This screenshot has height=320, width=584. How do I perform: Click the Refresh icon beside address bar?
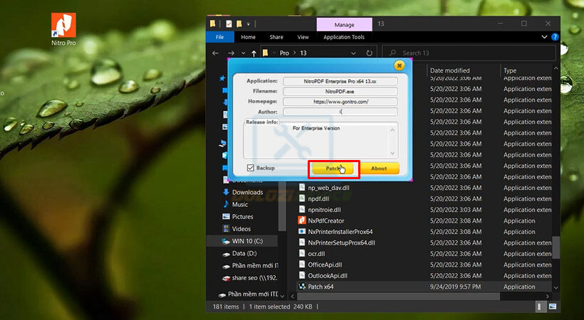coord(369,53)
